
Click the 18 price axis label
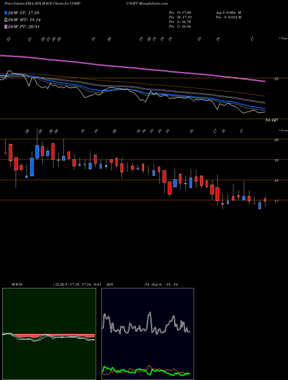pyautogui.click(x=276, y=181)
